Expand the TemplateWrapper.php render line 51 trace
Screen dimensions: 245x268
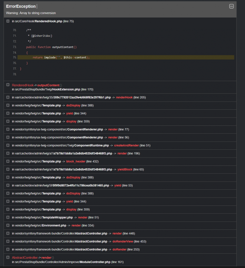pos(8,217)
